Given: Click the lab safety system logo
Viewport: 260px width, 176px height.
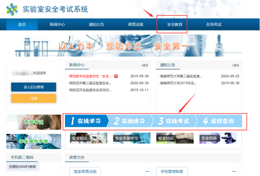Looking at the screenshot, I should 12,9.
